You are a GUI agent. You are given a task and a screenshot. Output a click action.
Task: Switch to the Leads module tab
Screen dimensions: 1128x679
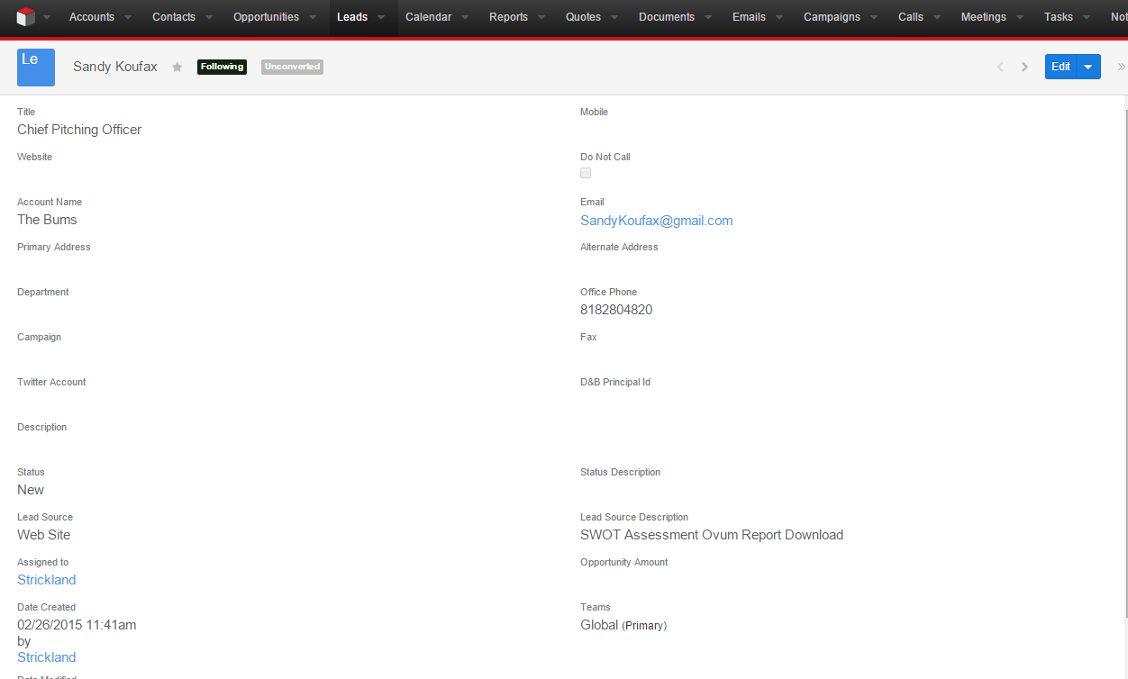[352, 17]
